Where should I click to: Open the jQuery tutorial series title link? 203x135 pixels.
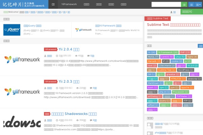click(x=32, y=26)
